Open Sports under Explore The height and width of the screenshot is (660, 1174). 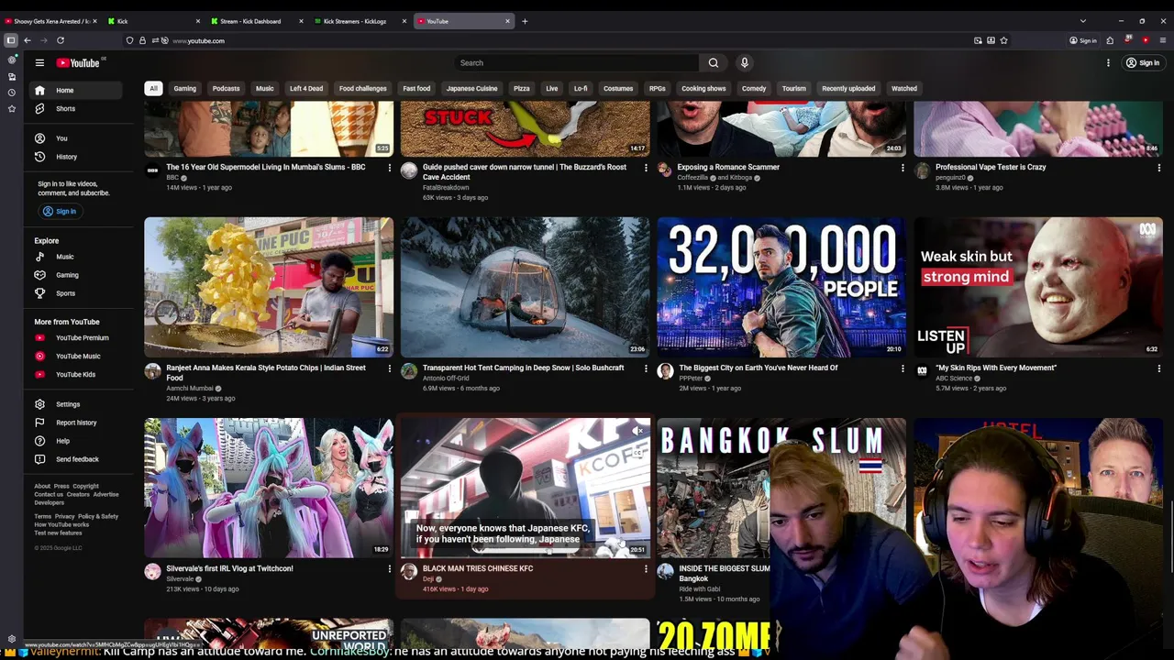click(x=73, y=293)
